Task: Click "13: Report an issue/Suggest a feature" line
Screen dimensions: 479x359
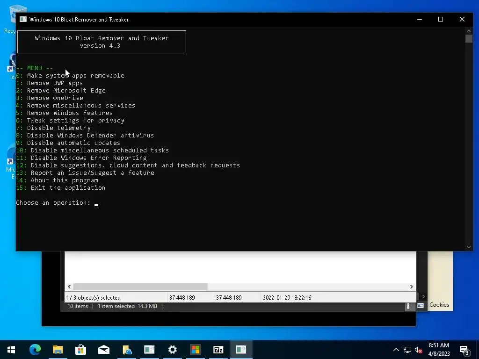Action: (x=85, y=173)
